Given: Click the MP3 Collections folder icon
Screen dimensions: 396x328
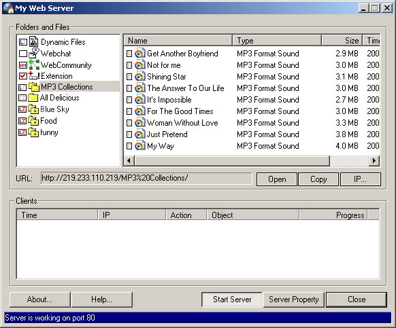Looking at the screenshot, I should pyautogui.click(x=33, y=87).
